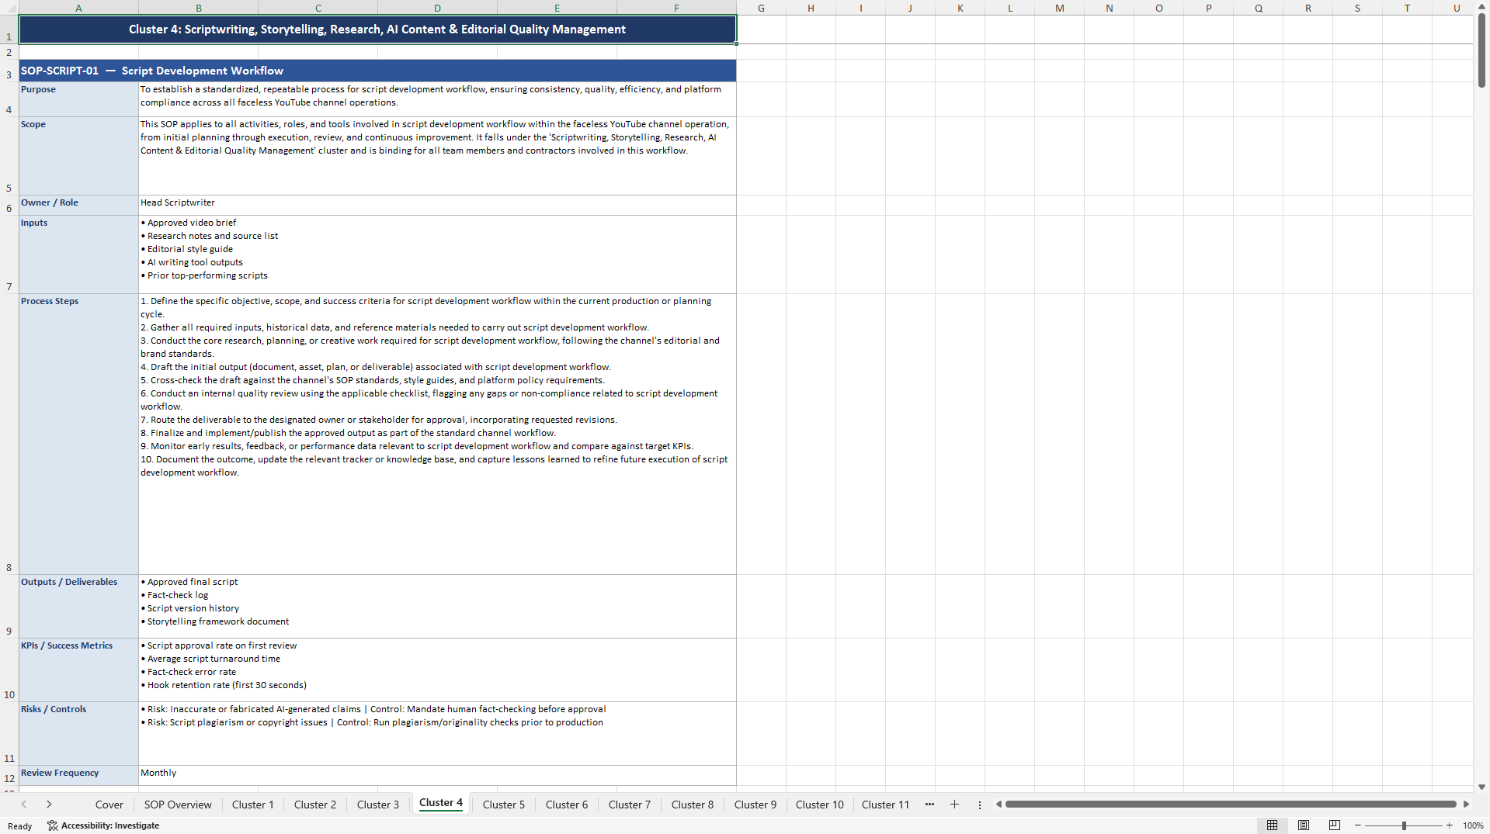This screenshot has height=834, width=1490.
Task: Click the Outputs / Deliverables label cell
Action: click(x=78, y=607)
